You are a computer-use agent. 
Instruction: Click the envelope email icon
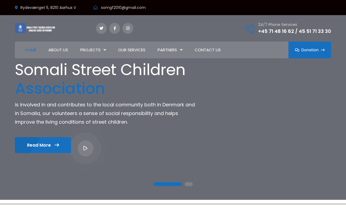coord(95,8)
